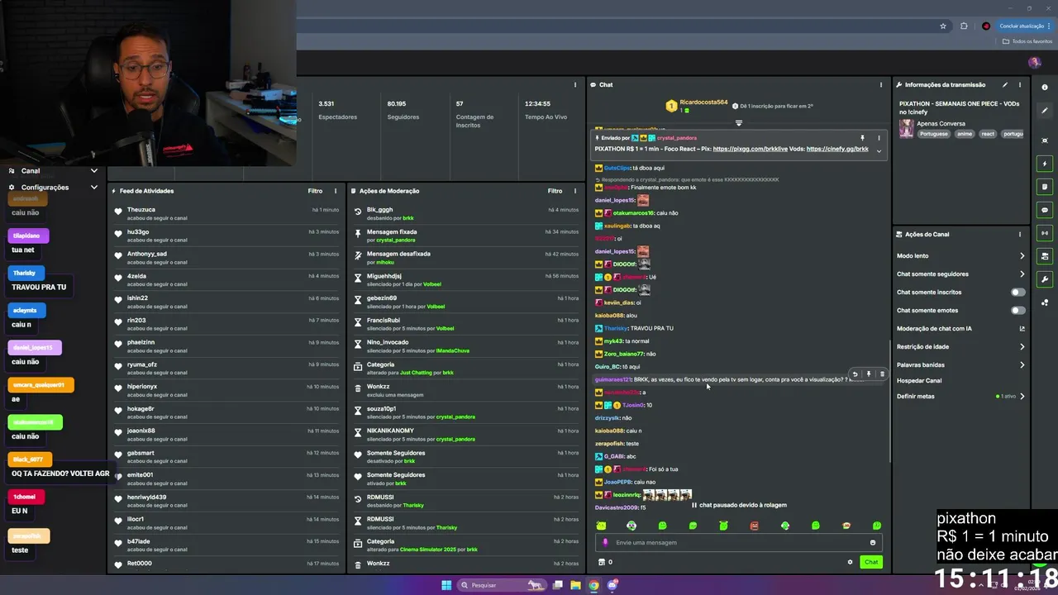The image size is (1058, 595).
Task: Open Informações da transmissão three-dot menu
Action: [1020, 84]
